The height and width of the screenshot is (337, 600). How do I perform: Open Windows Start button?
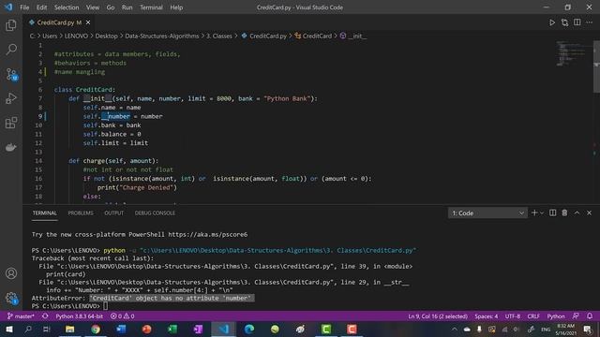click(x=9, y=329)
